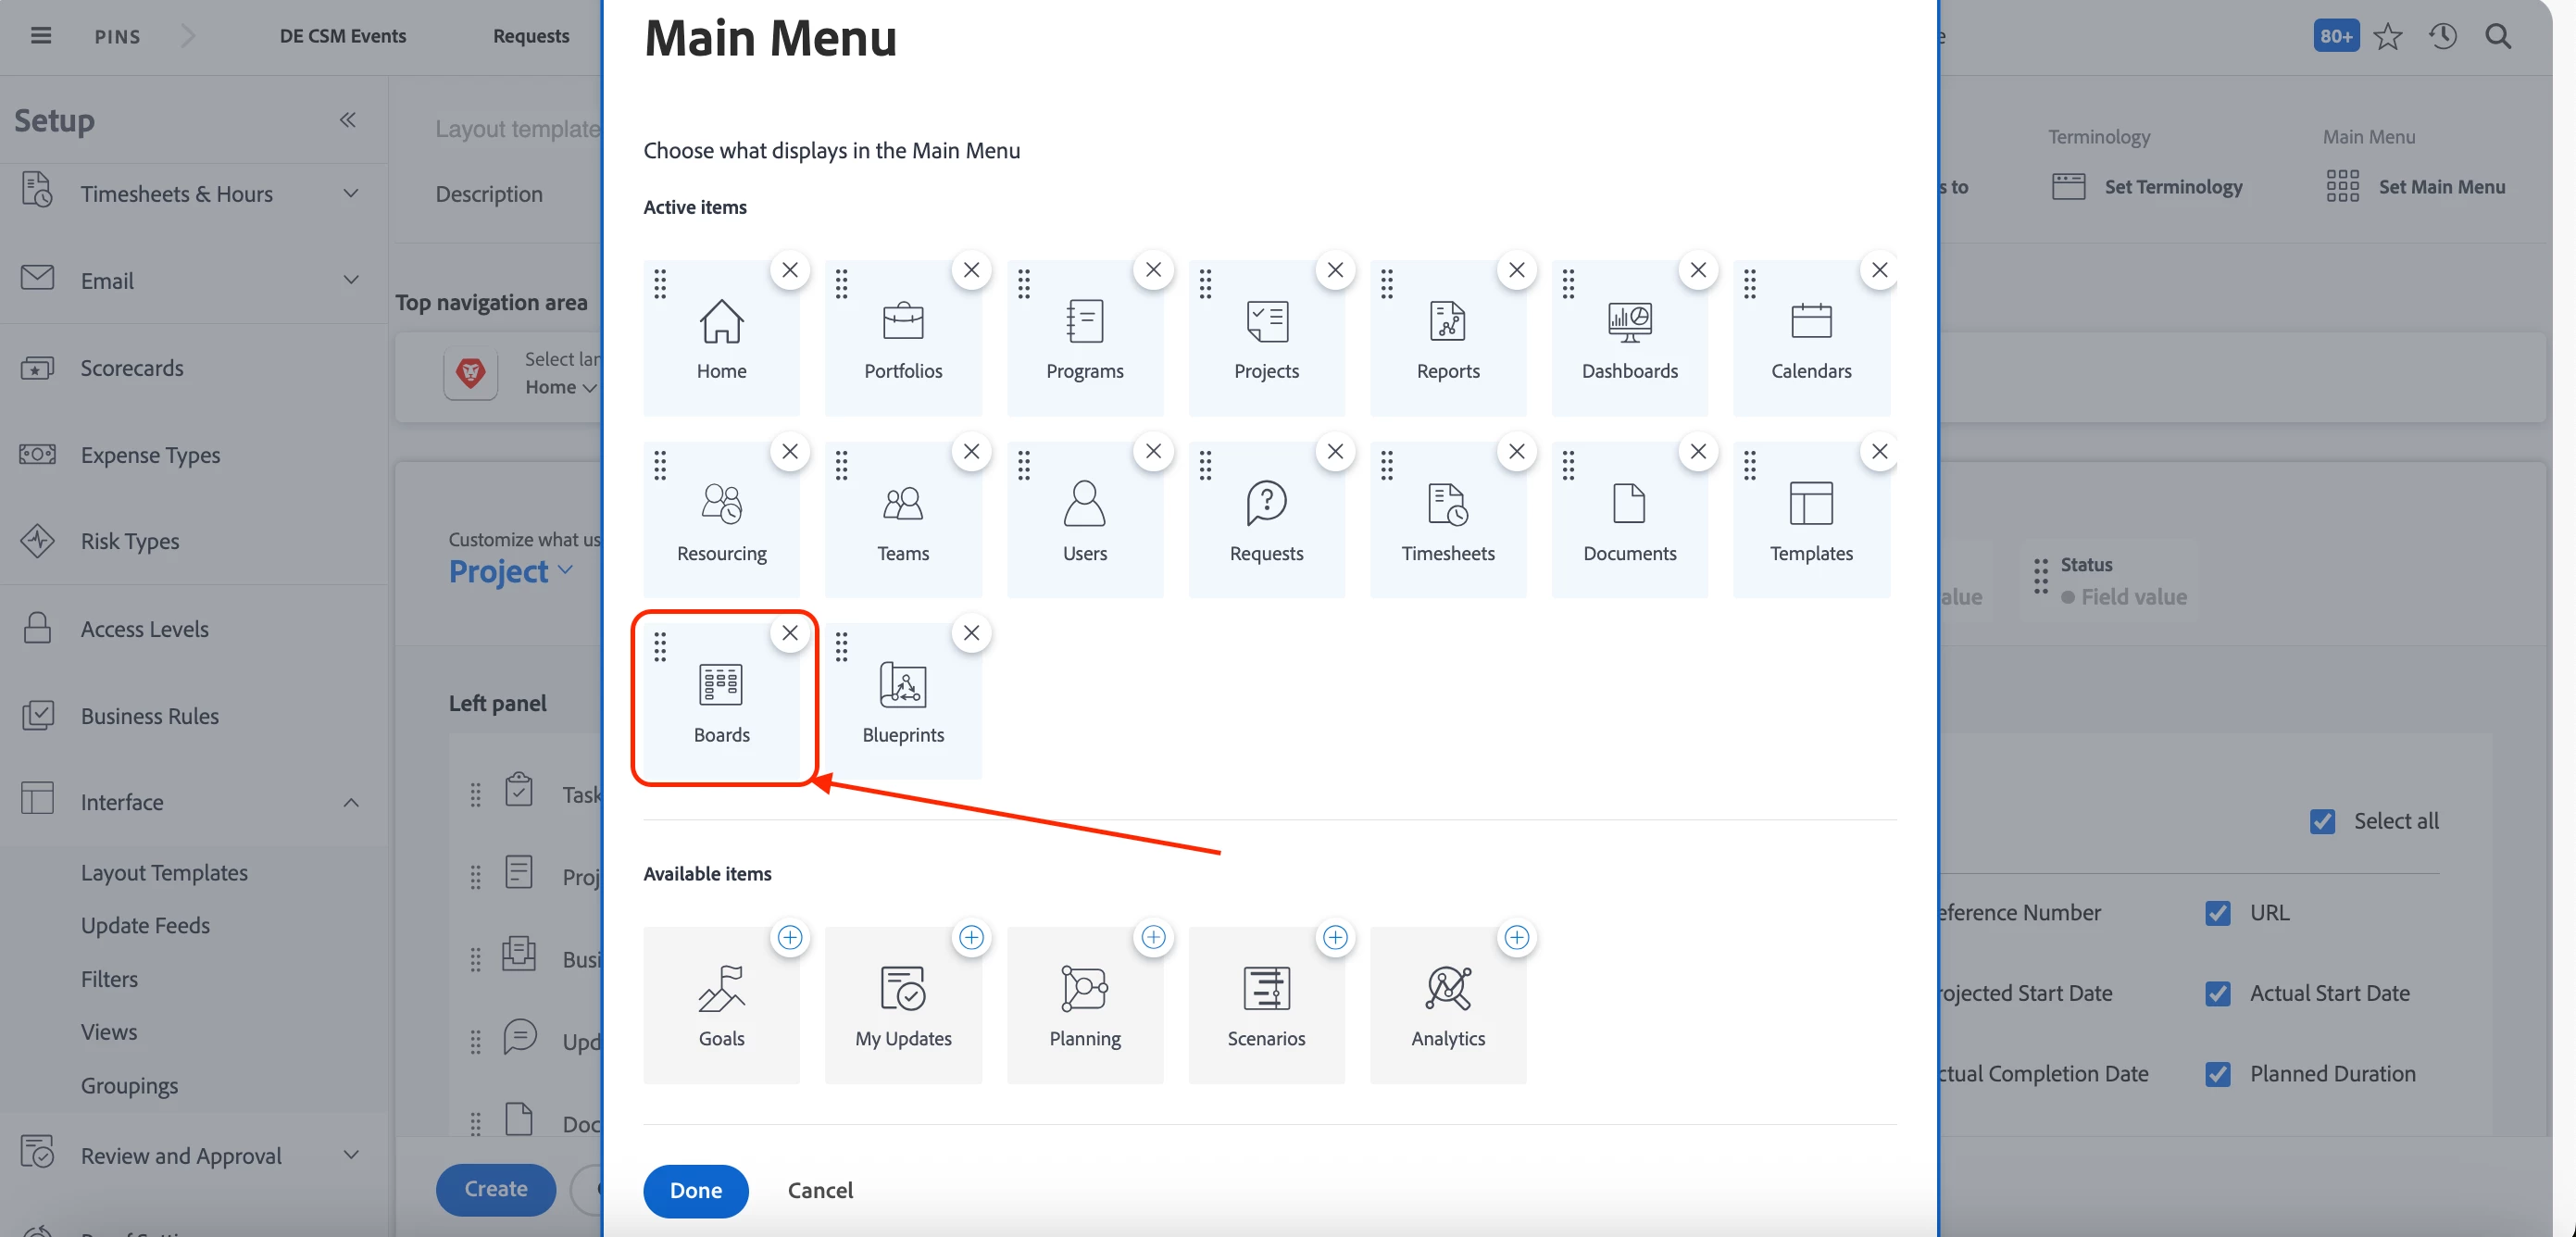This screenshot has height=1237, width=2576.
Task: Remove Boards from active items
Action: (789, 633)
